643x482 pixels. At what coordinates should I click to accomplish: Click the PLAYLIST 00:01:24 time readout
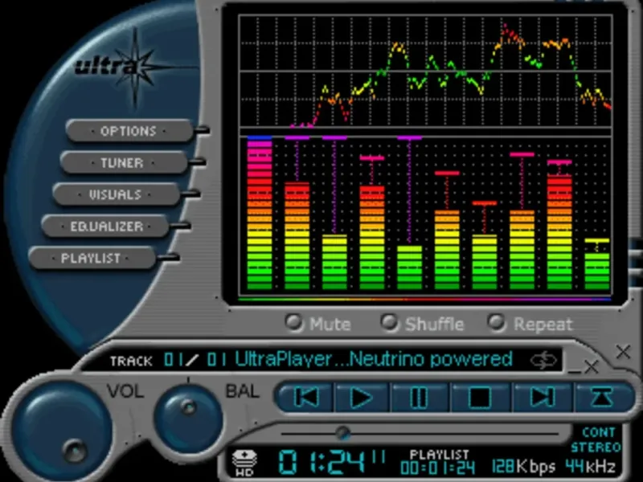click(438, 463)
